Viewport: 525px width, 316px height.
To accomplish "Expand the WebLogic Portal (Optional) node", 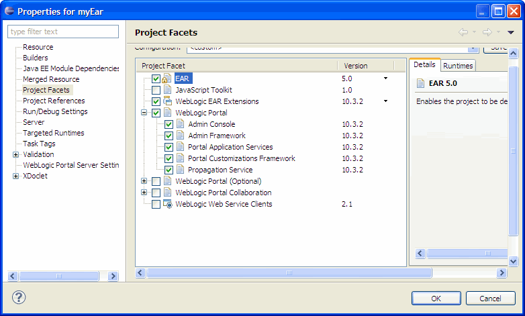I will 144,180.
